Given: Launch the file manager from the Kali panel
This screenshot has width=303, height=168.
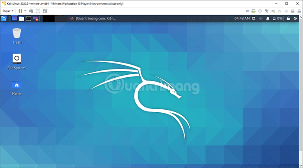Looking at the screenshot, I should (x=22, y=19).
